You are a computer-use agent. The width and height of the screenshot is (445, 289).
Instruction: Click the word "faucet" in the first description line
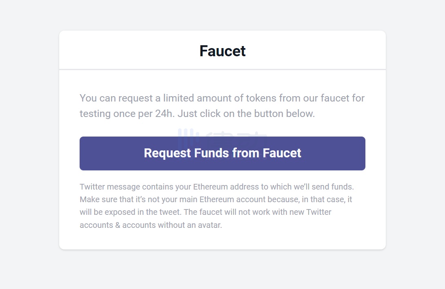(x=335, y=98)
